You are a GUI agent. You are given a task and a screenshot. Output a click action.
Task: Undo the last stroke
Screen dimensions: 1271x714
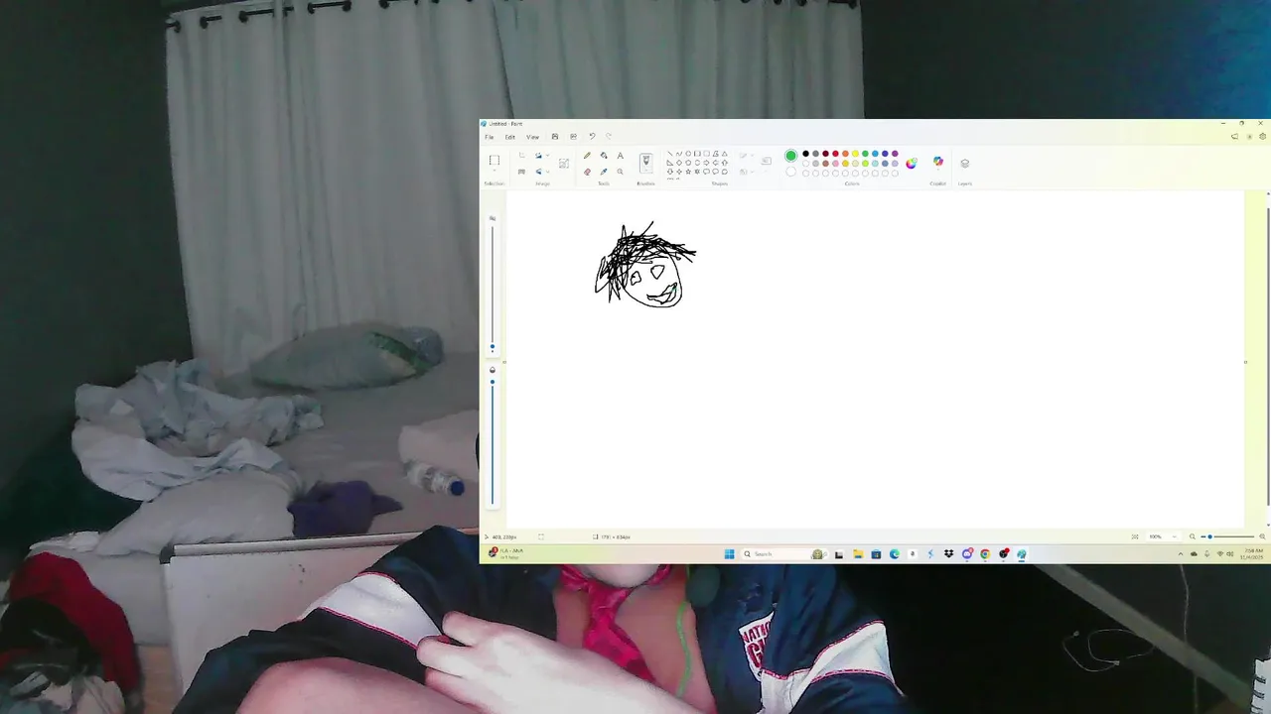[x=592, y=137]
